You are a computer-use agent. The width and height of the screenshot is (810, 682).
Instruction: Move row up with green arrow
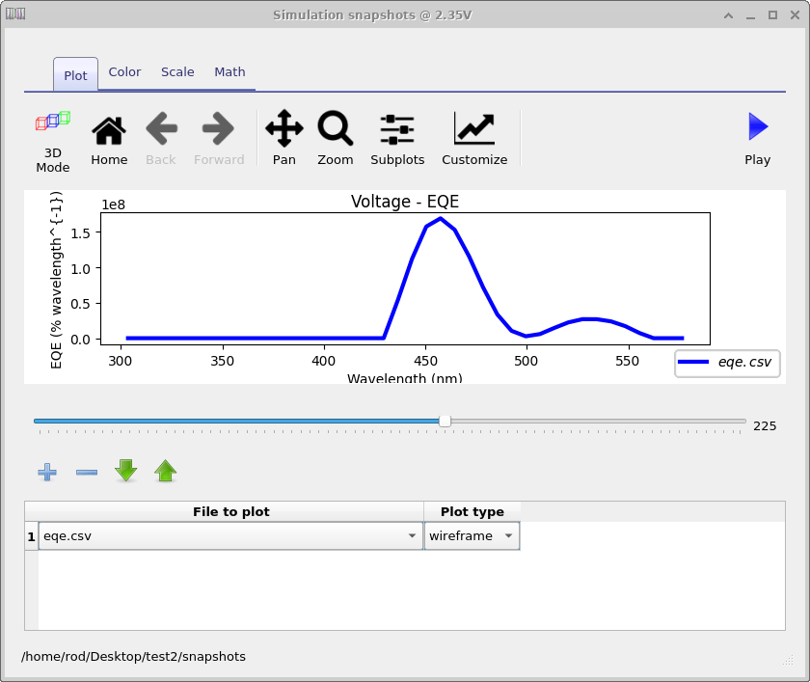(x=166, y=471)
